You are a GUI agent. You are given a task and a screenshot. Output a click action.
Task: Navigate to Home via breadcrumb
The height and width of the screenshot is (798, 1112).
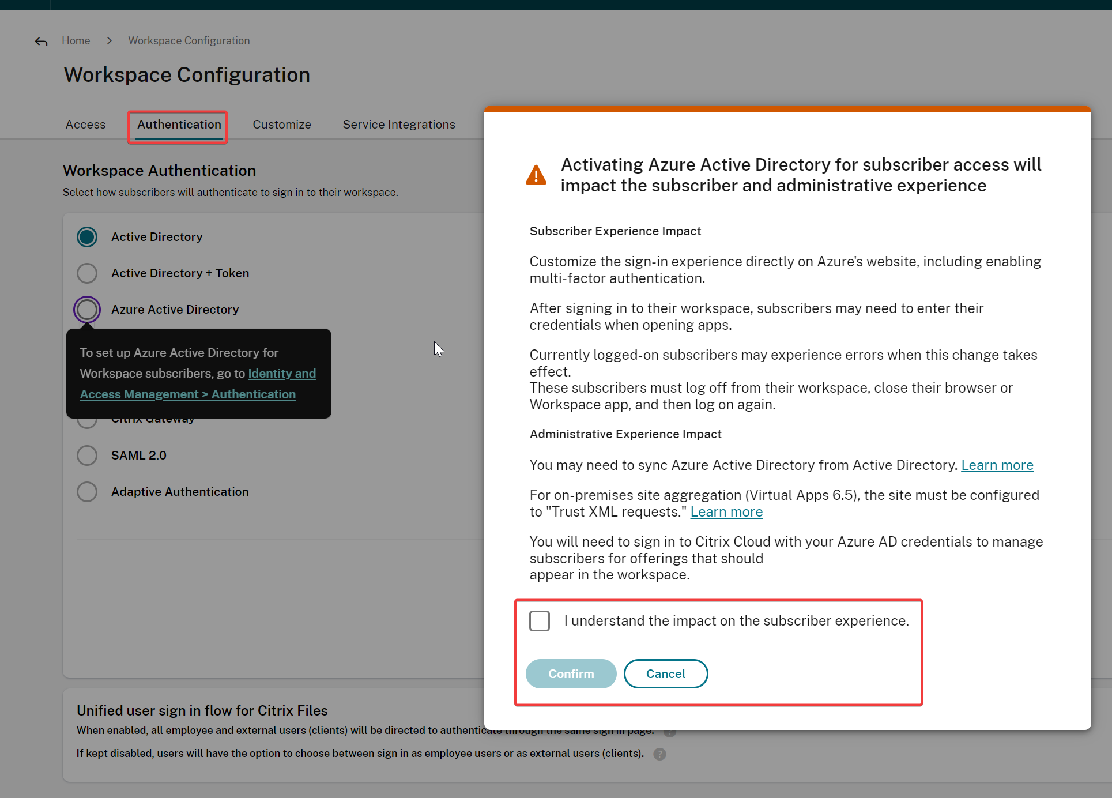click(x=76, y=40)
